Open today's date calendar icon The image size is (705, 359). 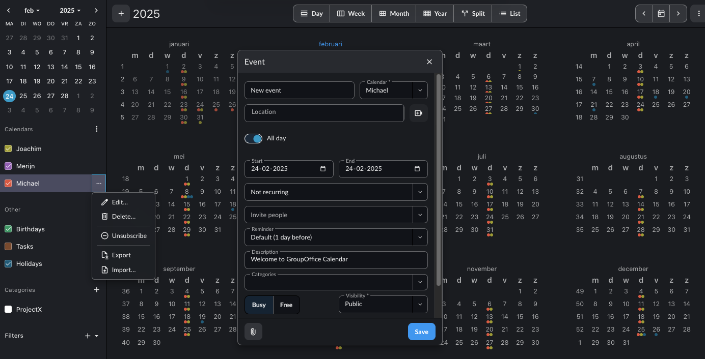pyautogui.click(x=661, y=14)
